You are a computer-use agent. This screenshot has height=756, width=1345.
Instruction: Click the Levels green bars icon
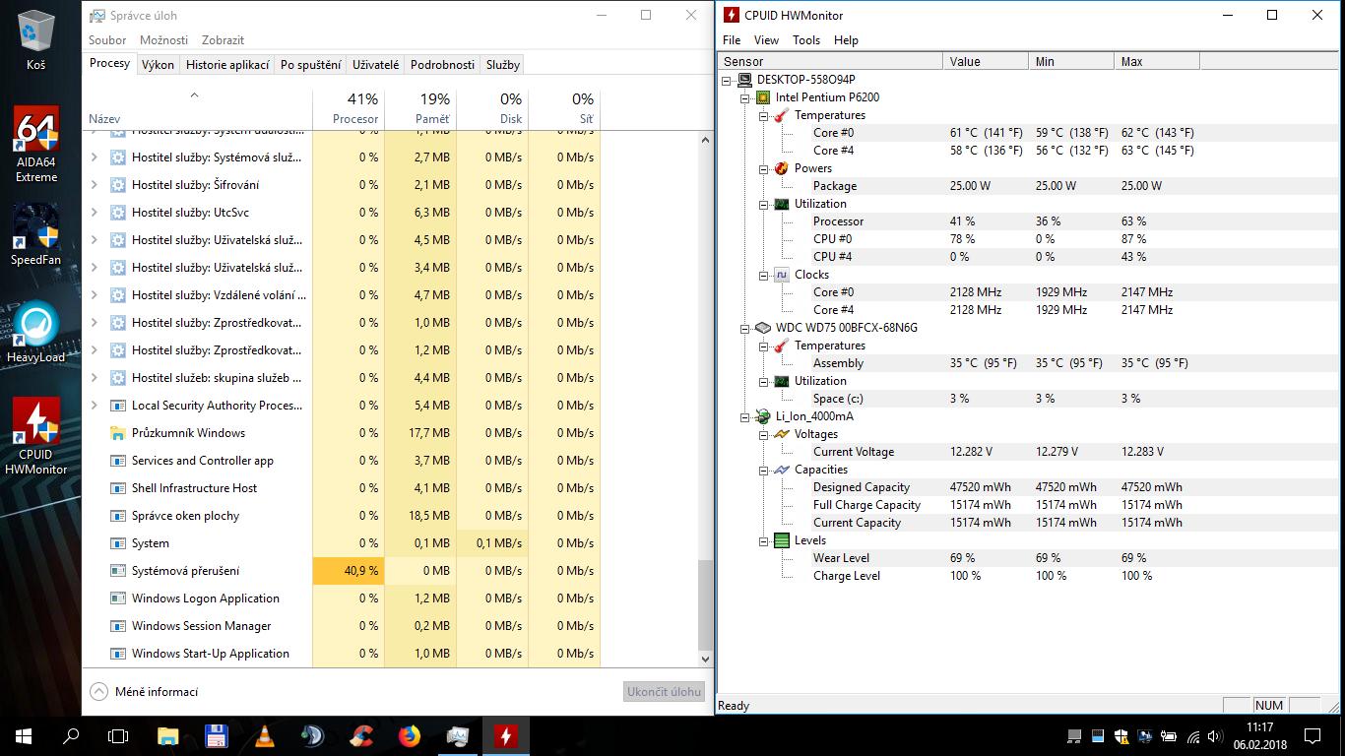[x=782, y=540]
